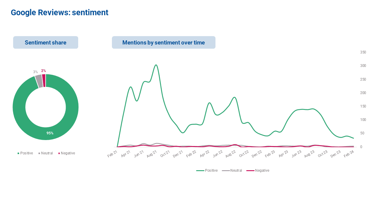Click the Google Reviews: sentiment title
Image resolution: width=382 pixels, height=215 pixels.
tap(59, 13)
